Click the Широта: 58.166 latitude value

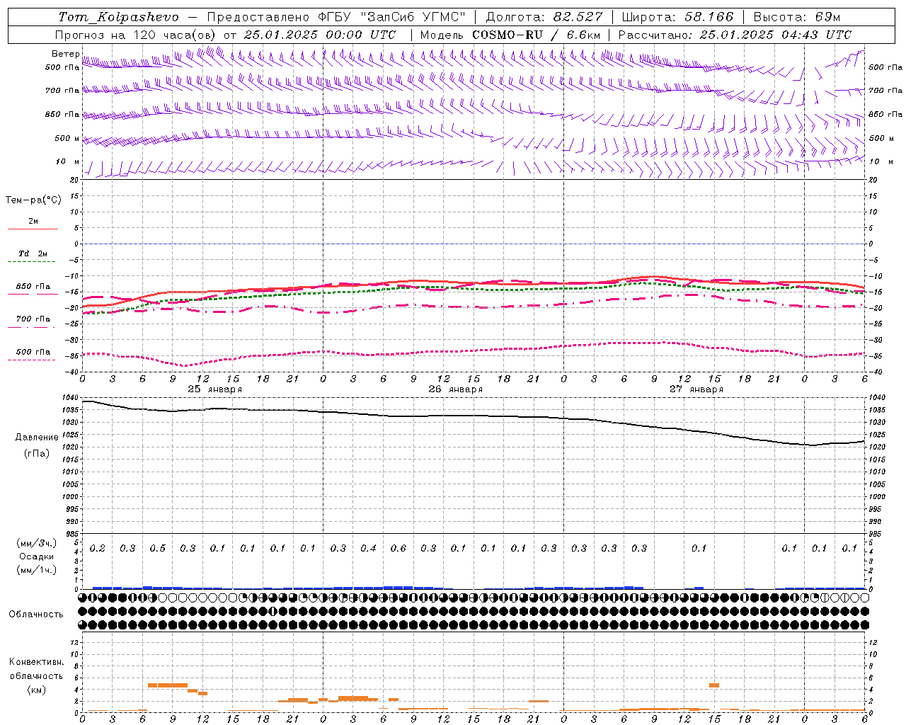(678, 16)
